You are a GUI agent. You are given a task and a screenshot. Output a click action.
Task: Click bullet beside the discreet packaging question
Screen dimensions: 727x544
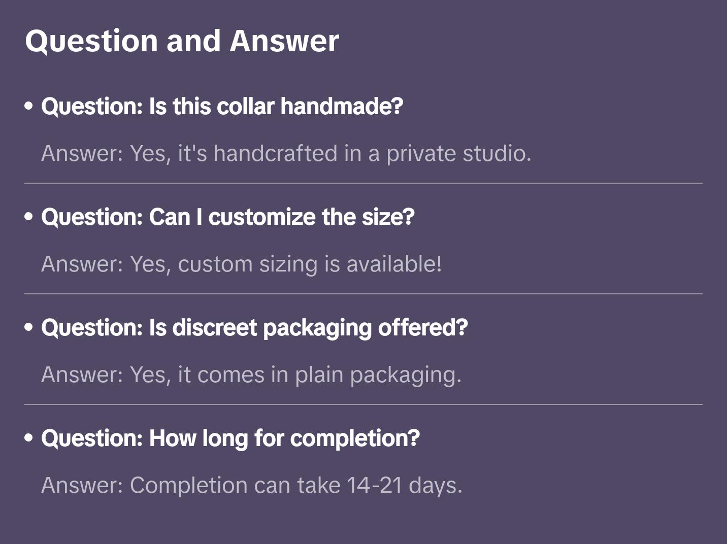29,327
